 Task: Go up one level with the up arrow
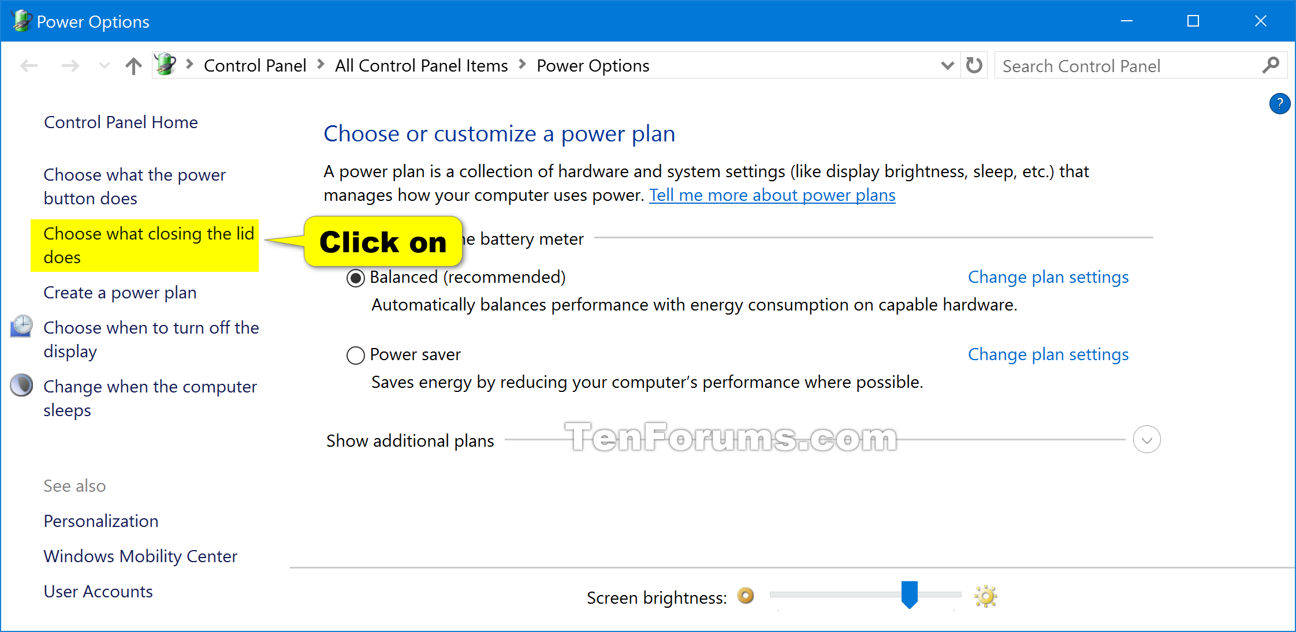[133, 66]
